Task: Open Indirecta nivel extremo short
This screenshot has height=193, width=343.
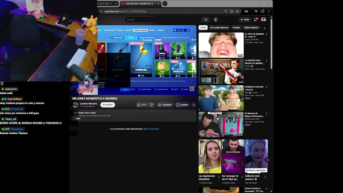Action: coord(256,156)
